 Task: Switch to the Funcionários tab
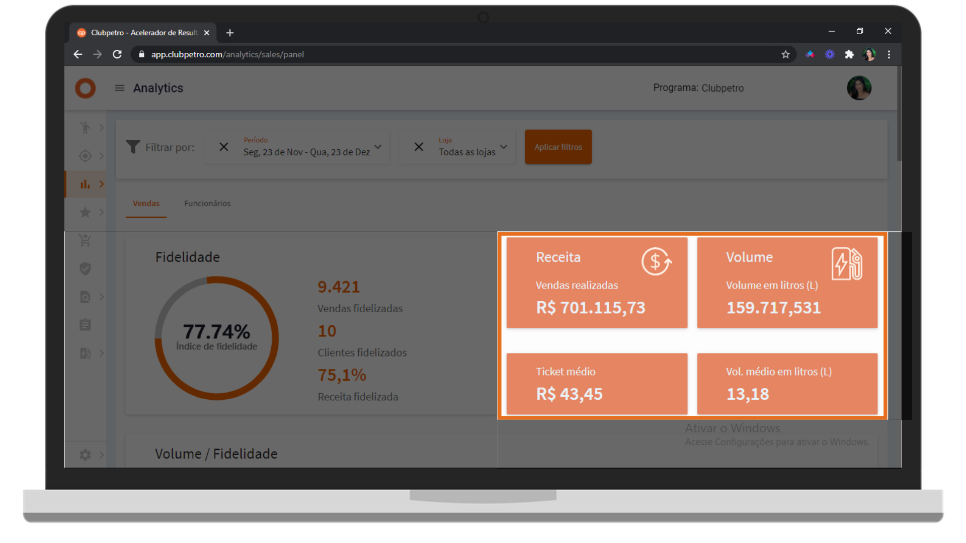click(x=207, y=203)
